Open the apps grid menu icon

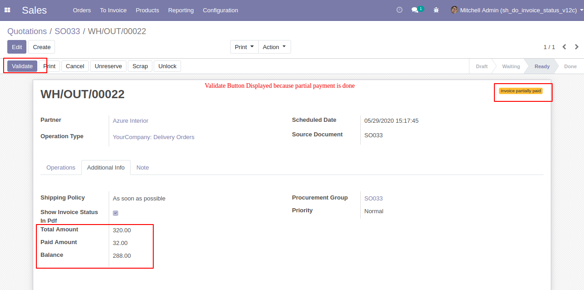(7, 10)
